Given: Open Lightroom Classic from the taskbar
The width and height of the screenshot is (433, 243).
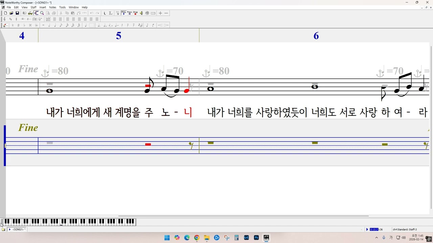Looking at the screenshot, I should [x=247, y=238].
